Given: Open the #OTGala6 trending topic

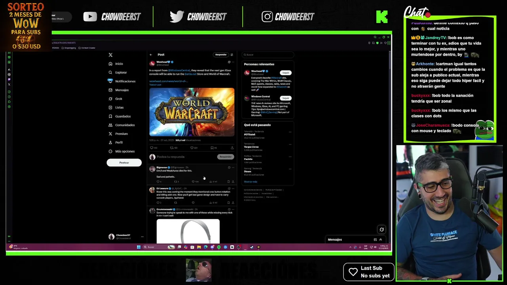Looking at the screenshot, I should [x=250, y=135].
